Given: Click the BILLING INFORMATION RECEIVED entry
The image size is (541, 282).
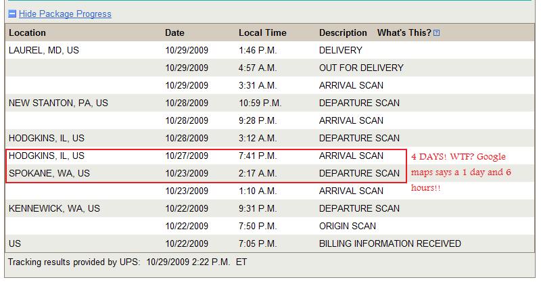Looking at the screenshot, I should (x=390, y=243).
